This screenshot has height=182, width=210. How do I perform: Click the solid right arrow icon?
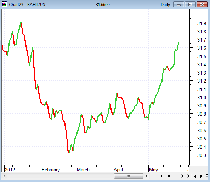[x=201, y=176]
